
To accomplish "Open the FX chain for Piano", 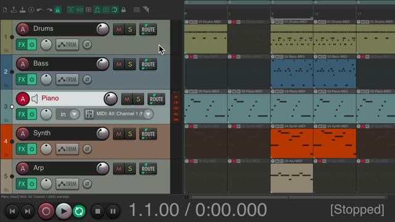I will pyautogui.click(x=22, y=114).
